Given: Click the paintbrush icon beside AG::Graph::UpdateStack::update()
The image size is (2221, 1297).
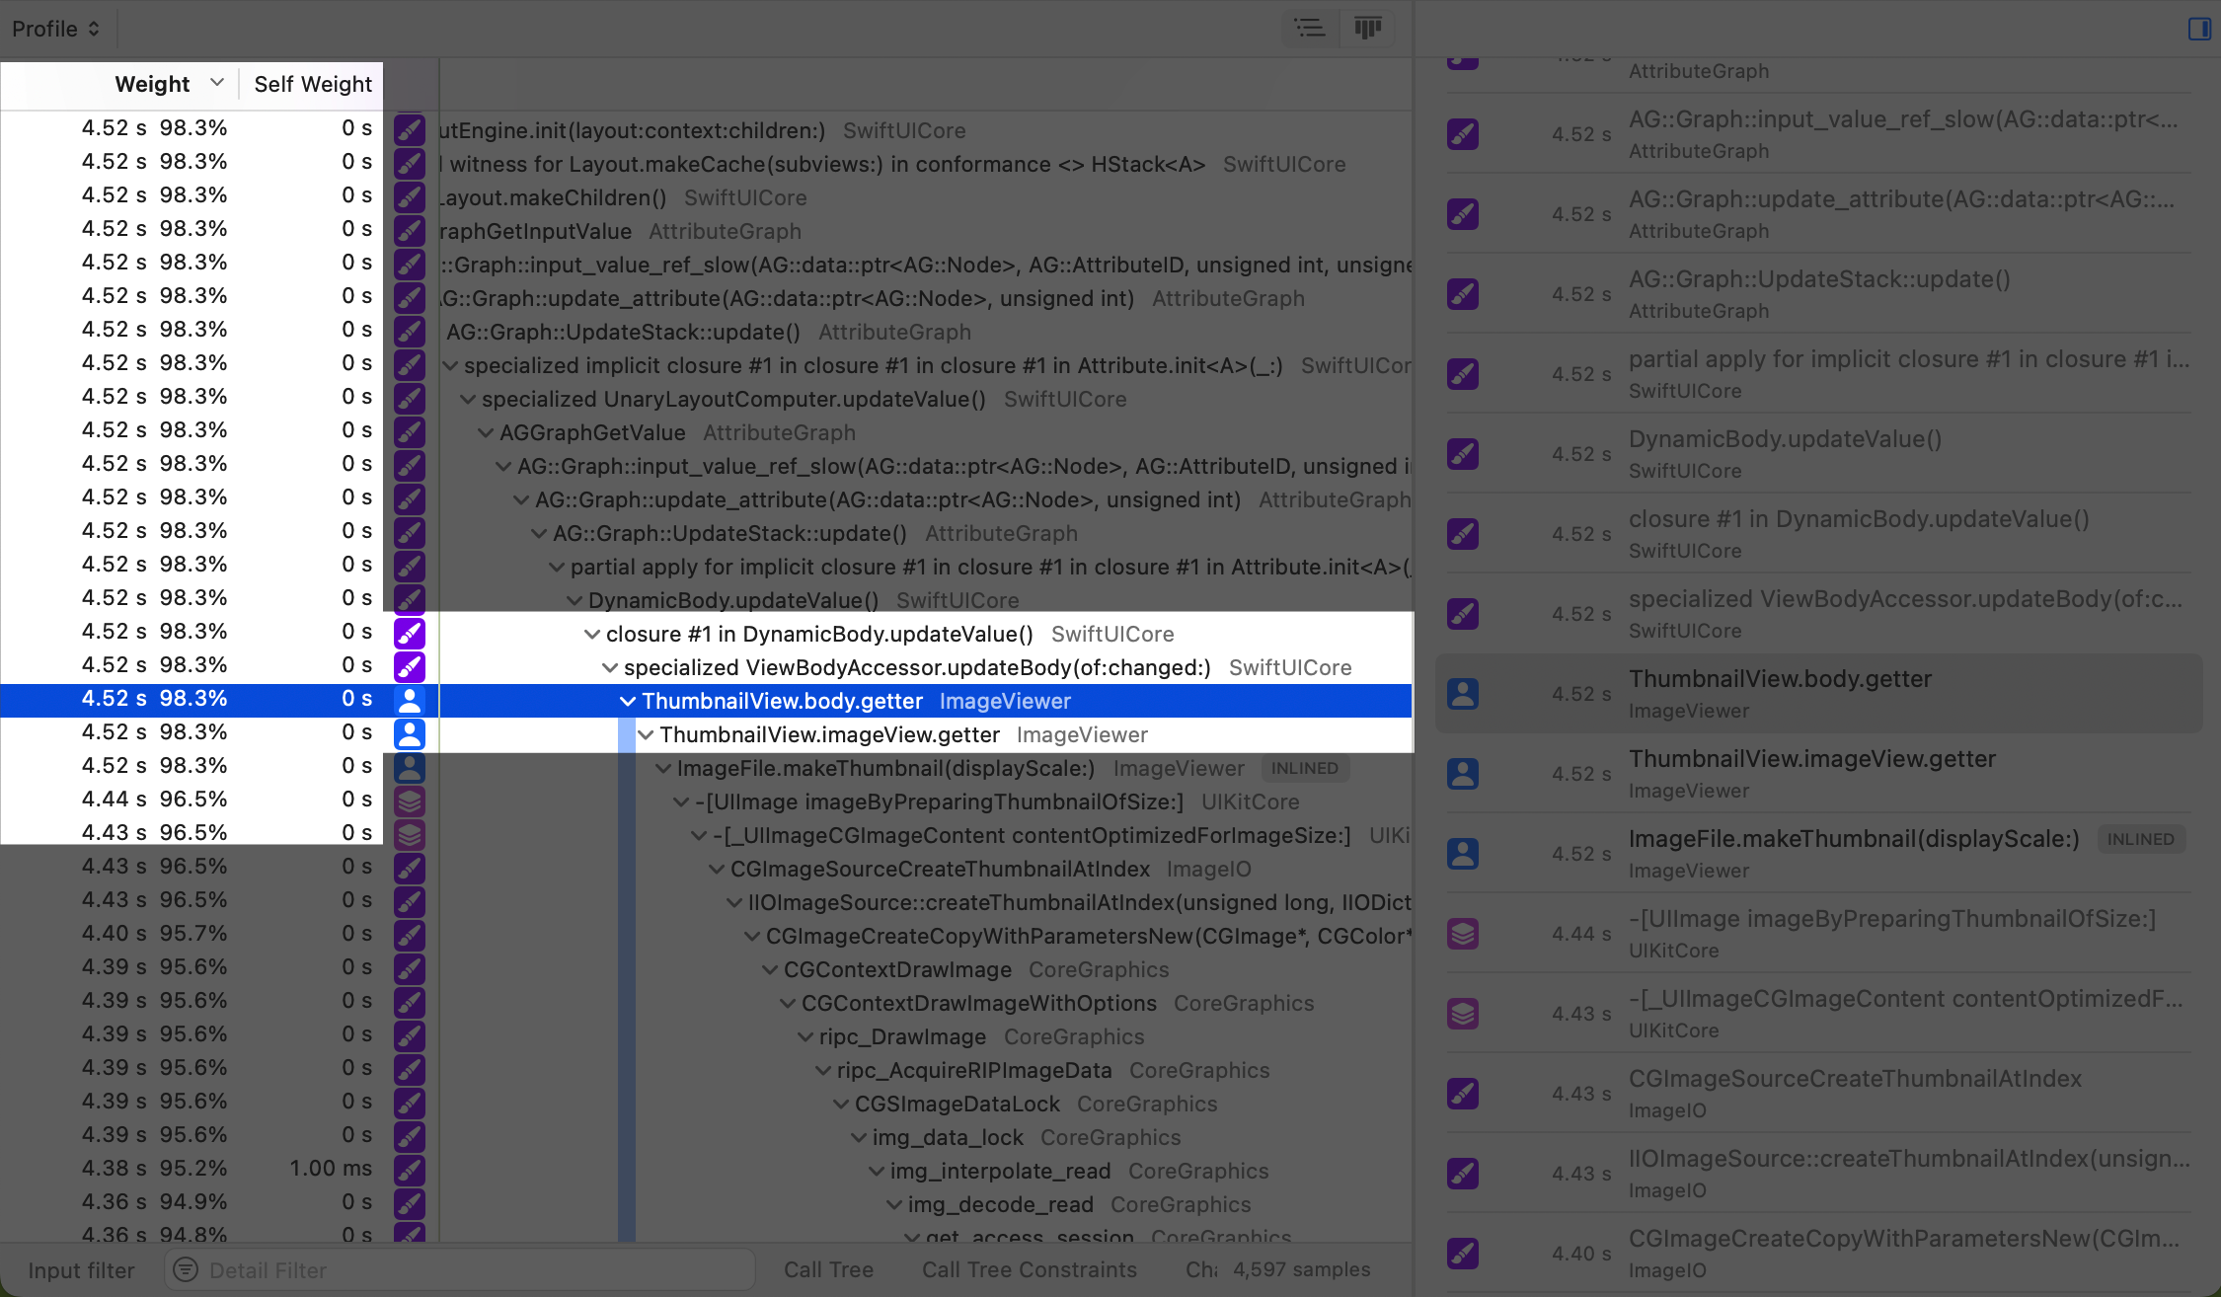Looking at the screenshot, I should click(x=410, y=330).
